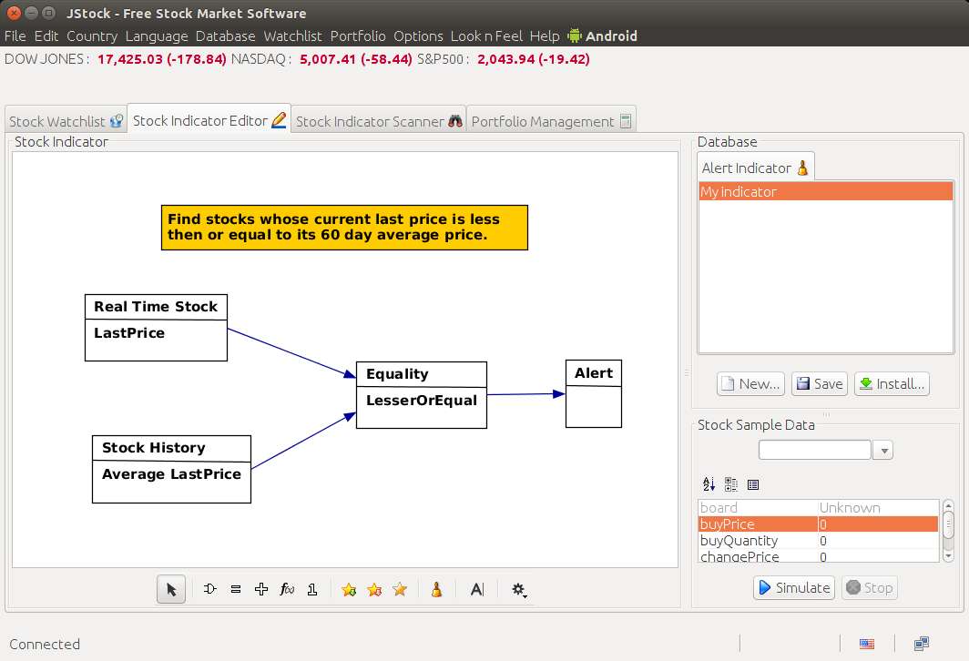Viewport: 969px width, 661px height.
Task: Click the Android robot icon in menu bar
Action: [575, 36]
